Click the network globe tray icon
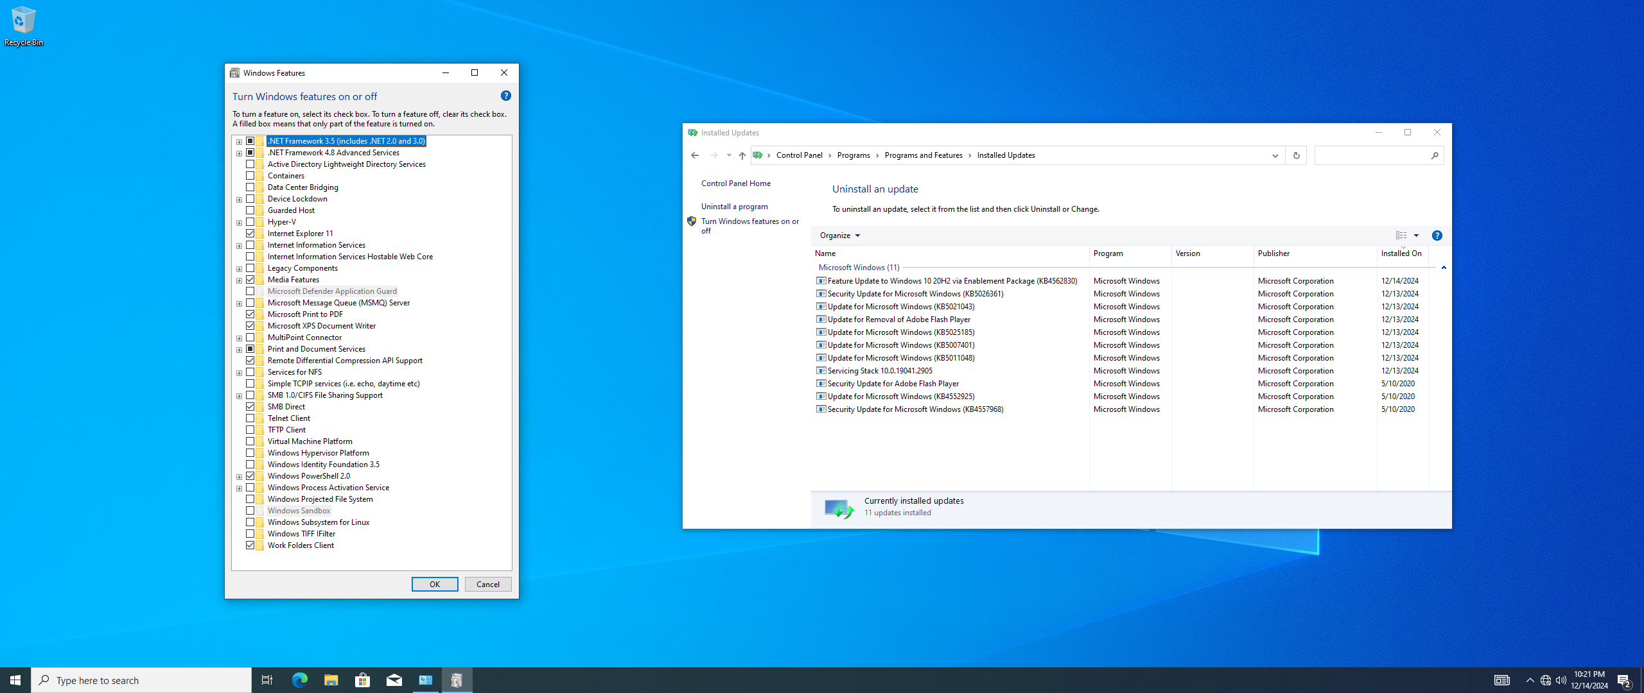Image resolution: width=1644 pixels, height=693 pixels. (1546, 680)
